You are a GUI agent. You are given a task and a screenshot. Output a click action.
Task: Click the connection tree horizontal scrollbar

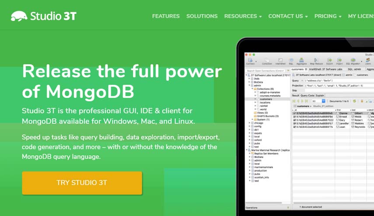[x=264, y=203]
